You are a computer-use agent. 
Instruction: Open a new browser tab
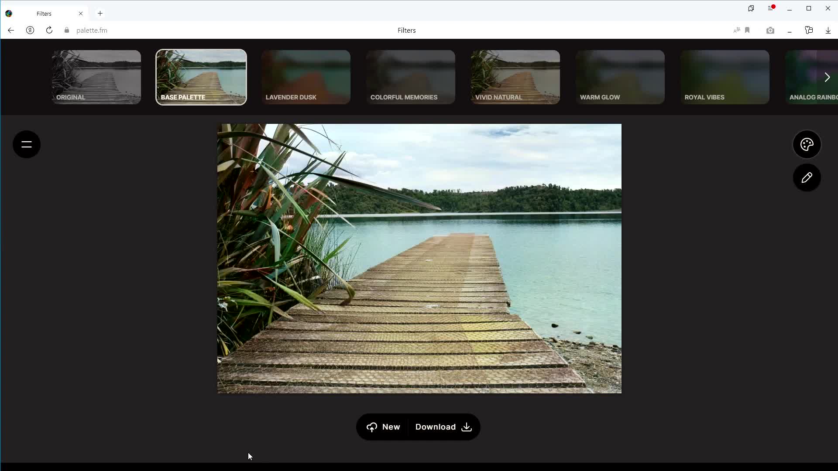click(x=100, y=14)
